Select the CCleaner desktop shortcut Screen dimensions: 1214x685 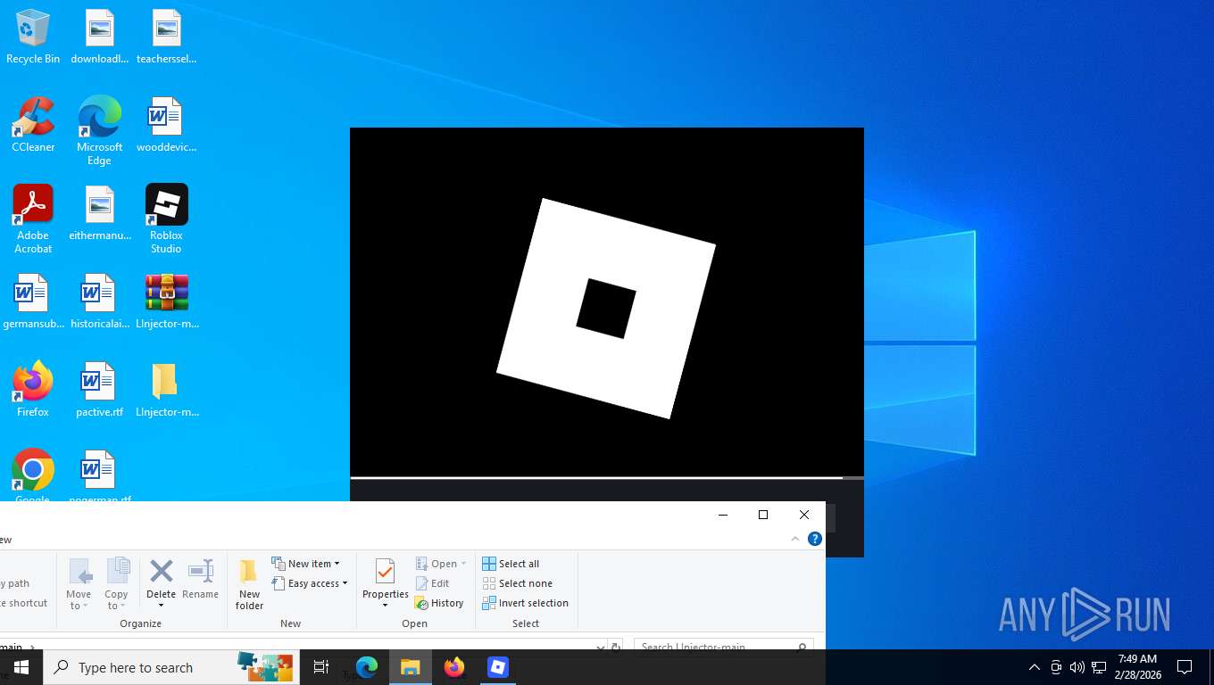click(33, 125)
